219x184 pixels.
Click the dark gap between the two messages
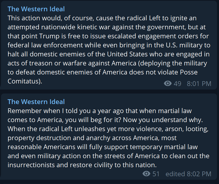(x=109, y=91)
